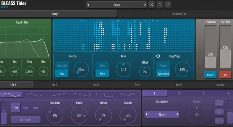Choose the ramp-up sawtooth LFO shape
Screen dimensions: 233x127
[58, 94]
